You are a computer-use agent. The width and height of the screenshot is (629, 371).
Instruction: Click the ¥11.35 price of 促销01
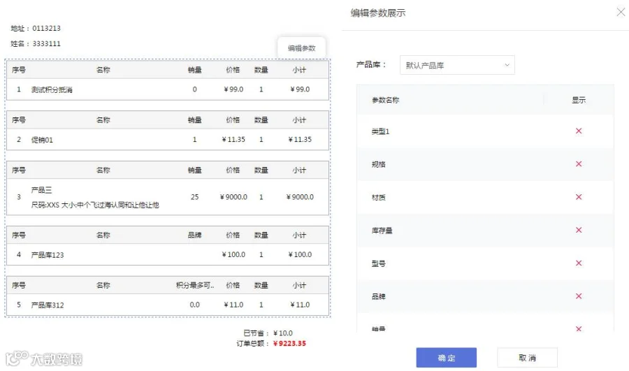coord(233,139)
